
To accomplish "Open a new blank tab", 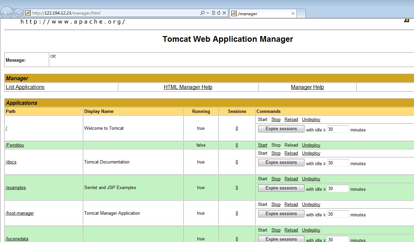I will (301, 13).
